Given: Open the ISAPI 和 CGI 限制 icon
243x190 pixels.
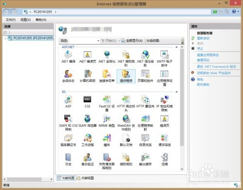Looking at the screenshot, I should pos(68,123).
